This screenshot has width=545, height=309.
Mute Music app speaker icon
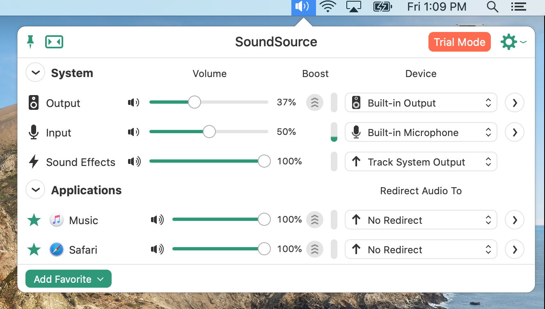point(157,220)
